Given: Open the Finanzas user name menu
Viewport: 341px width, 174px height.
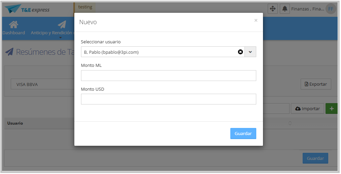Looking at the screenshot, I should click(307, 9).
